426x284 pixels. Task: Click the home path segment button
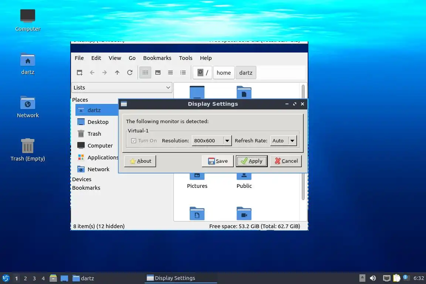coord(224,72)
